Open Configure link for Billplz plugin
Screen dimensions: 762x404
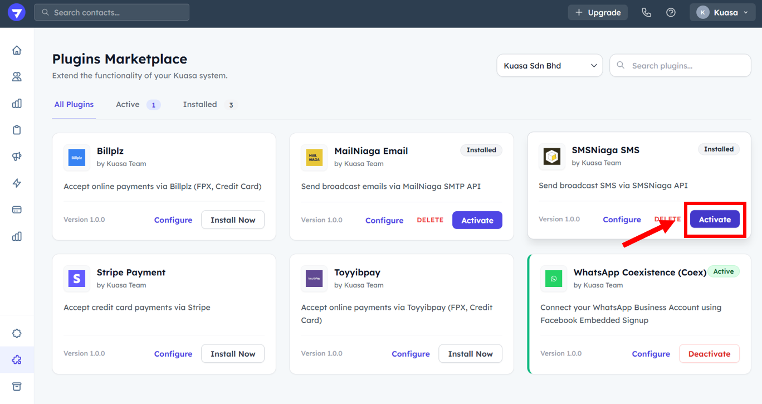pos(173,220)
